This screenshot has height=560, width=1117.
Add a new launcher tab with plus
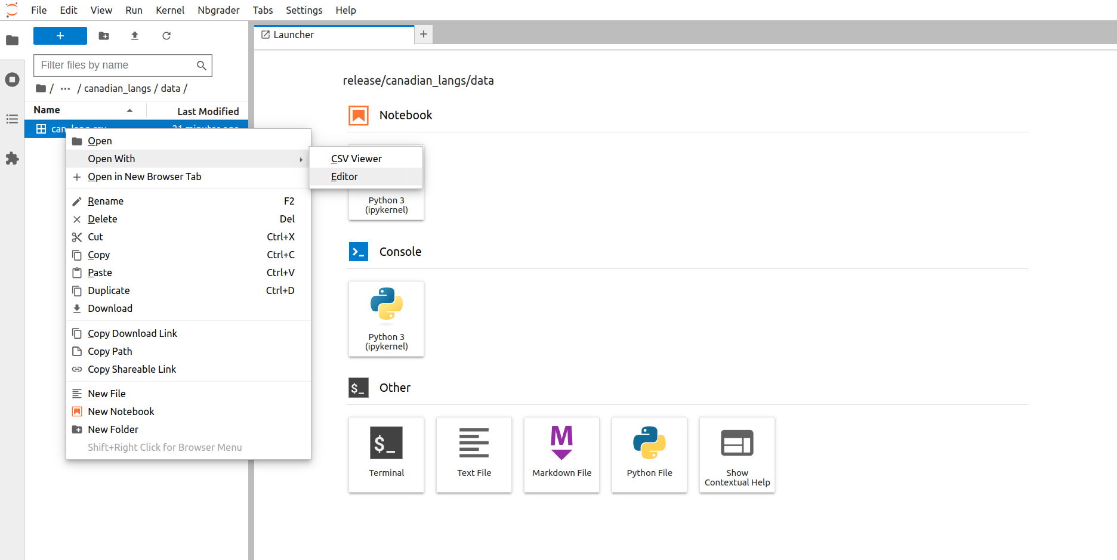click(424, 35)
